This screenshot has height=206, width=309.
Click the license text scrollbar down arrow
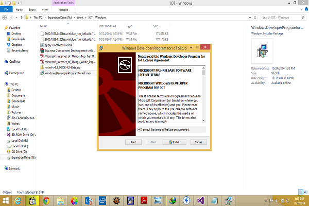tap(203, 120)
